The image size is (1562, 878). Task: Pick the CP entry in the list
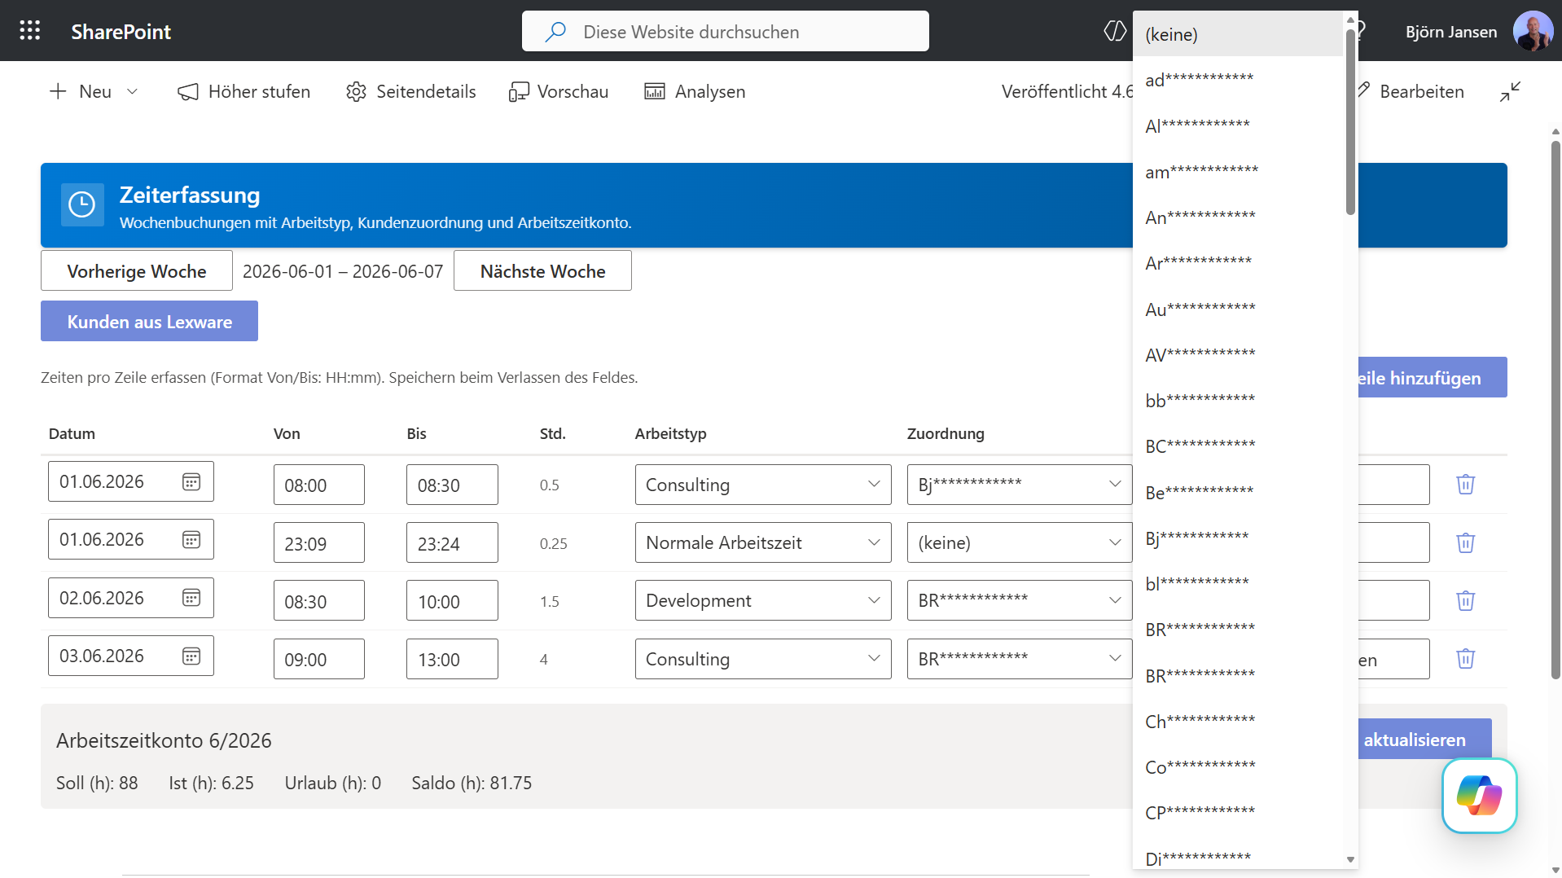1238,813
